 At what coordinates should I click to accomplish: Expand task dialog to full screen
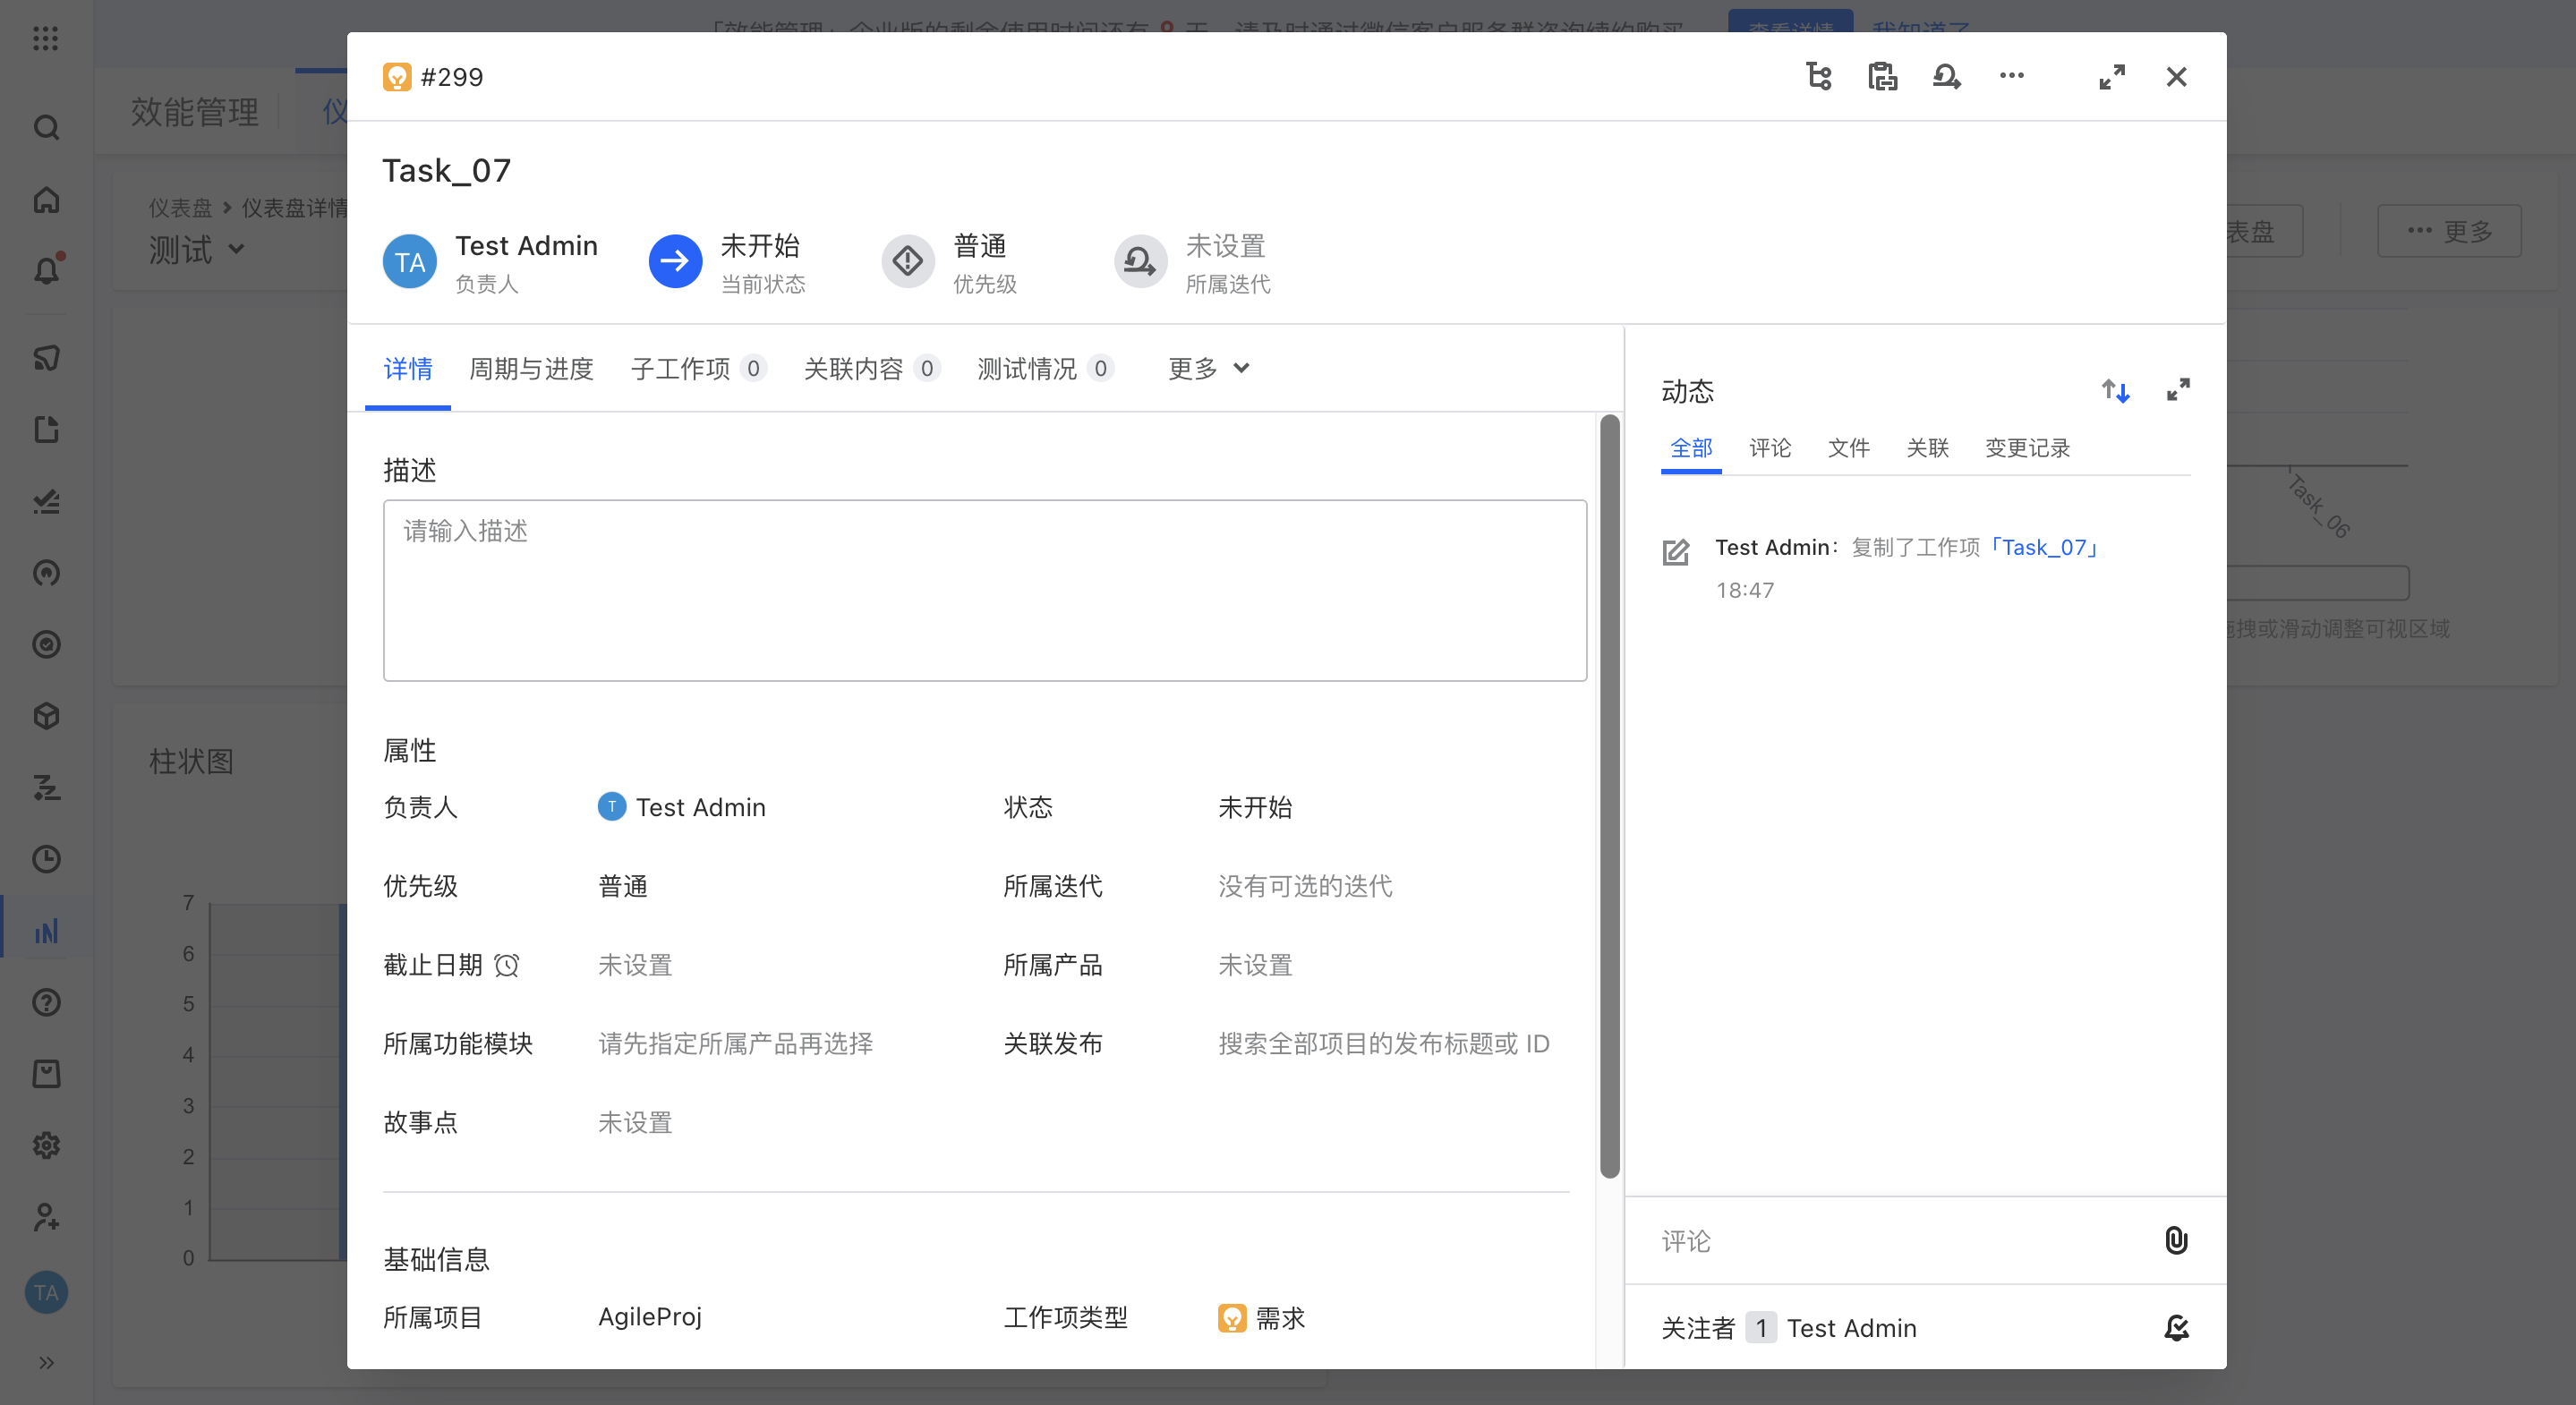tap(2112, 77)
